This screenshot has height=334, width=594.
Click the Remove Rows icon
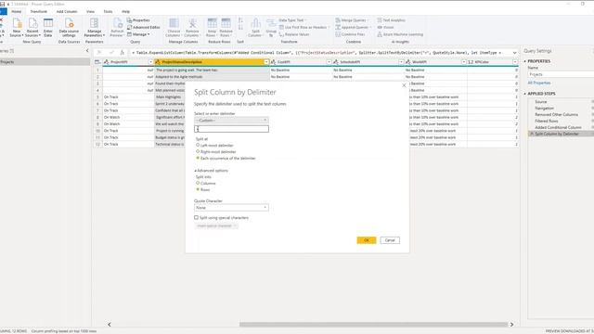pos(226,24)
